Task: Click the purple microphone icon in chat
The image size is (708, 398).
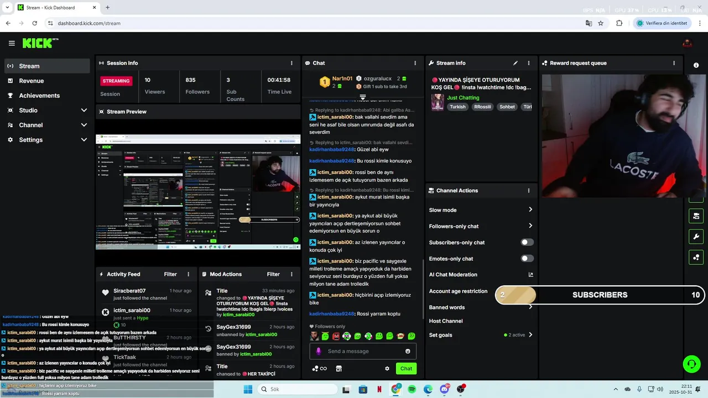Action: pyautogui.click(x=318, y=351)
